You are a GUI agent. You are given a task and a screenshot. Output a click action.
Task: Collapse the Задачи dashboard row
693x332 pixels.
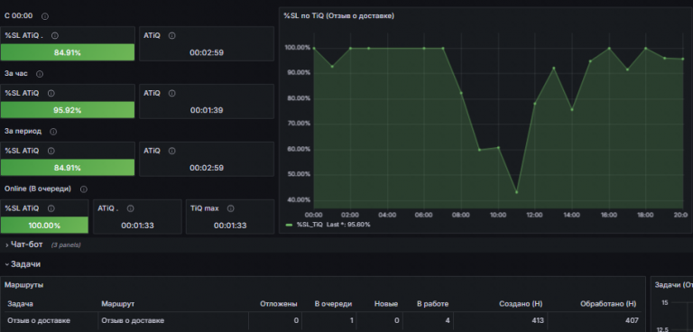(23, 264)
